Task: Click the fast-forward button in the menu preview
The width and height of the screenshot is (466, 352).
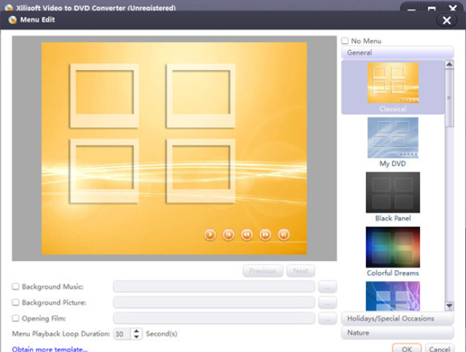Action: 265,235
